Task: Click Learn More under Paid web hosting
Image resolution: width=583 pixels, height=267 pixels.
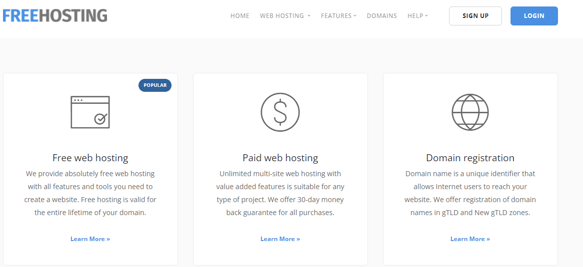Action: pyautogui.click(x=280, y=239)
